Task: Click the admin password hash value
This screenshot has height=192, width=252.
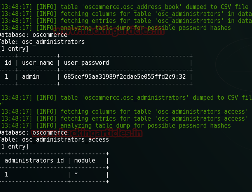Action: coord(125,77)
